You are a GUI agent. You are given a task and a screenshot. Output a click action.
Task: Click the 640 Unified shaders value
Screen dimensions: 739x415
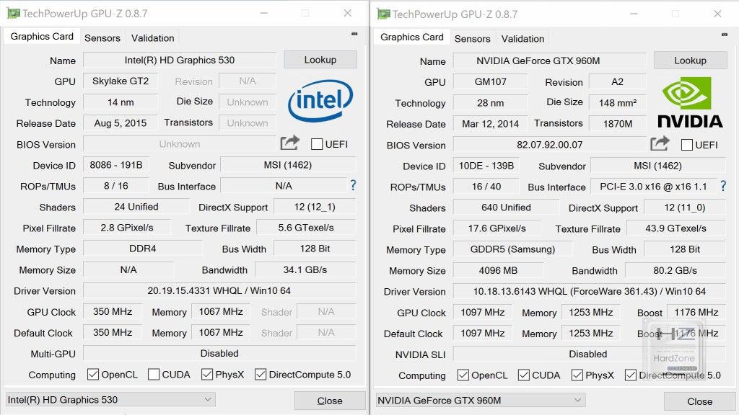(x=506, y=207)
